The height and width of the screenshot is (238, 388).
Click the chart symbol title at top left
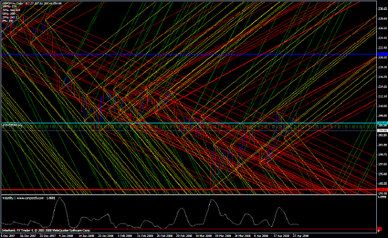[32, 4]
